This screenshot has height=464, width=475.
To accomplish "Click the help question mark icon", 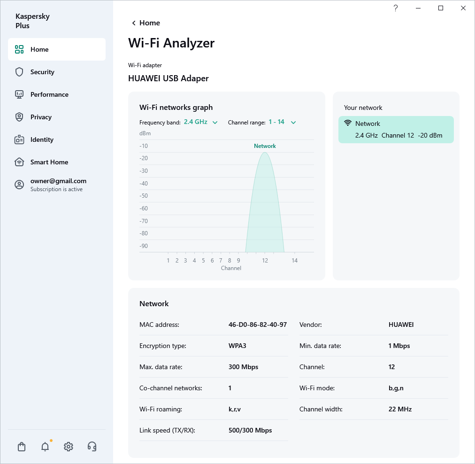I will 396,8.
